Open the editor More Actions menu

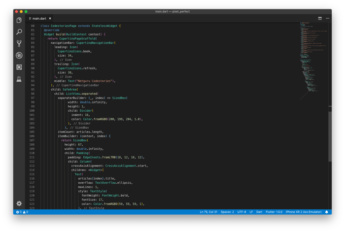(x=327, y=18)
